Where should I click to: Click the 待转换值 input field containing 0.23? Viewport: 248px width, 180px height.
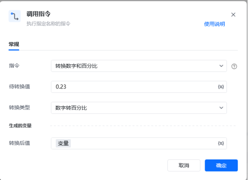[139, 87]
